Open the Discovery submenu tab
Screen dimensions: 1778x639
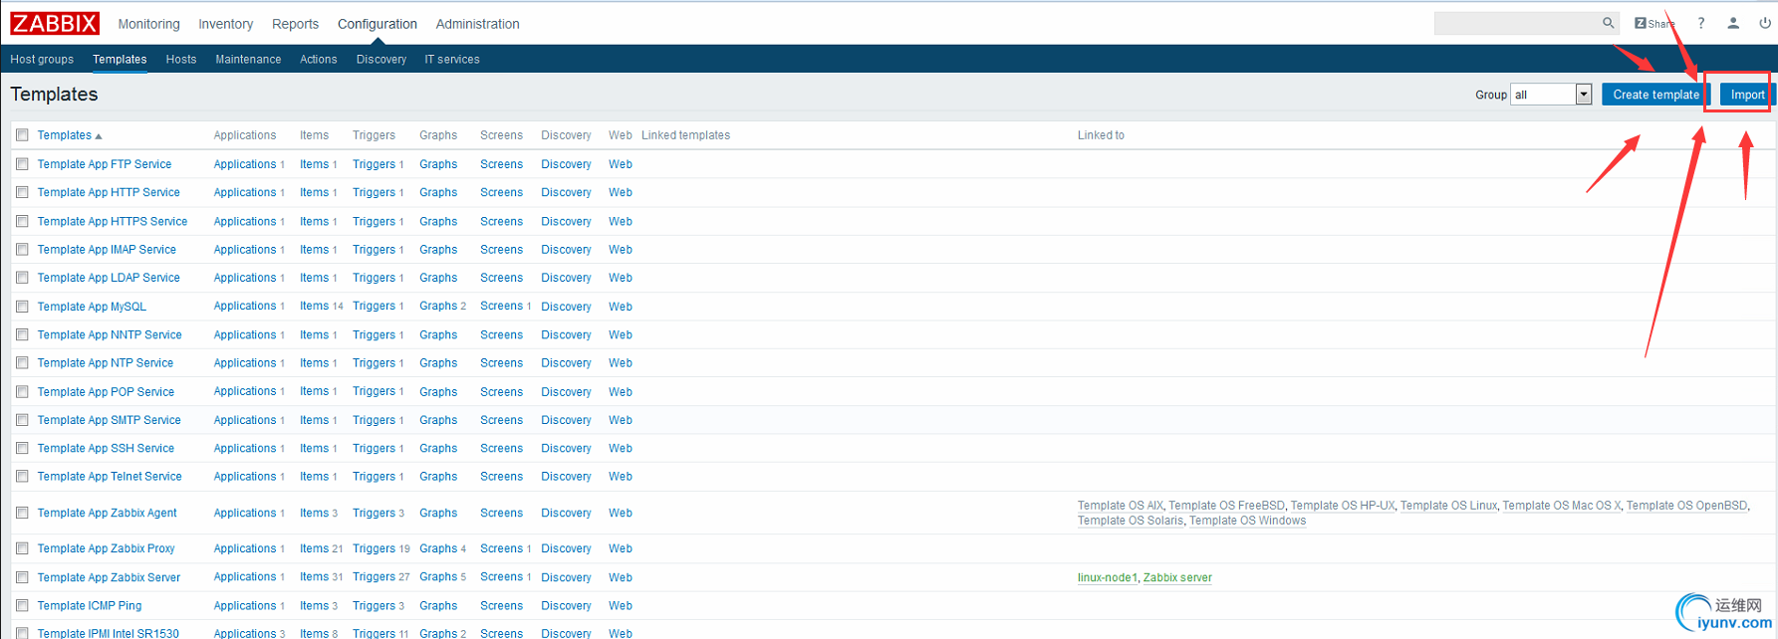coord(381,60)
